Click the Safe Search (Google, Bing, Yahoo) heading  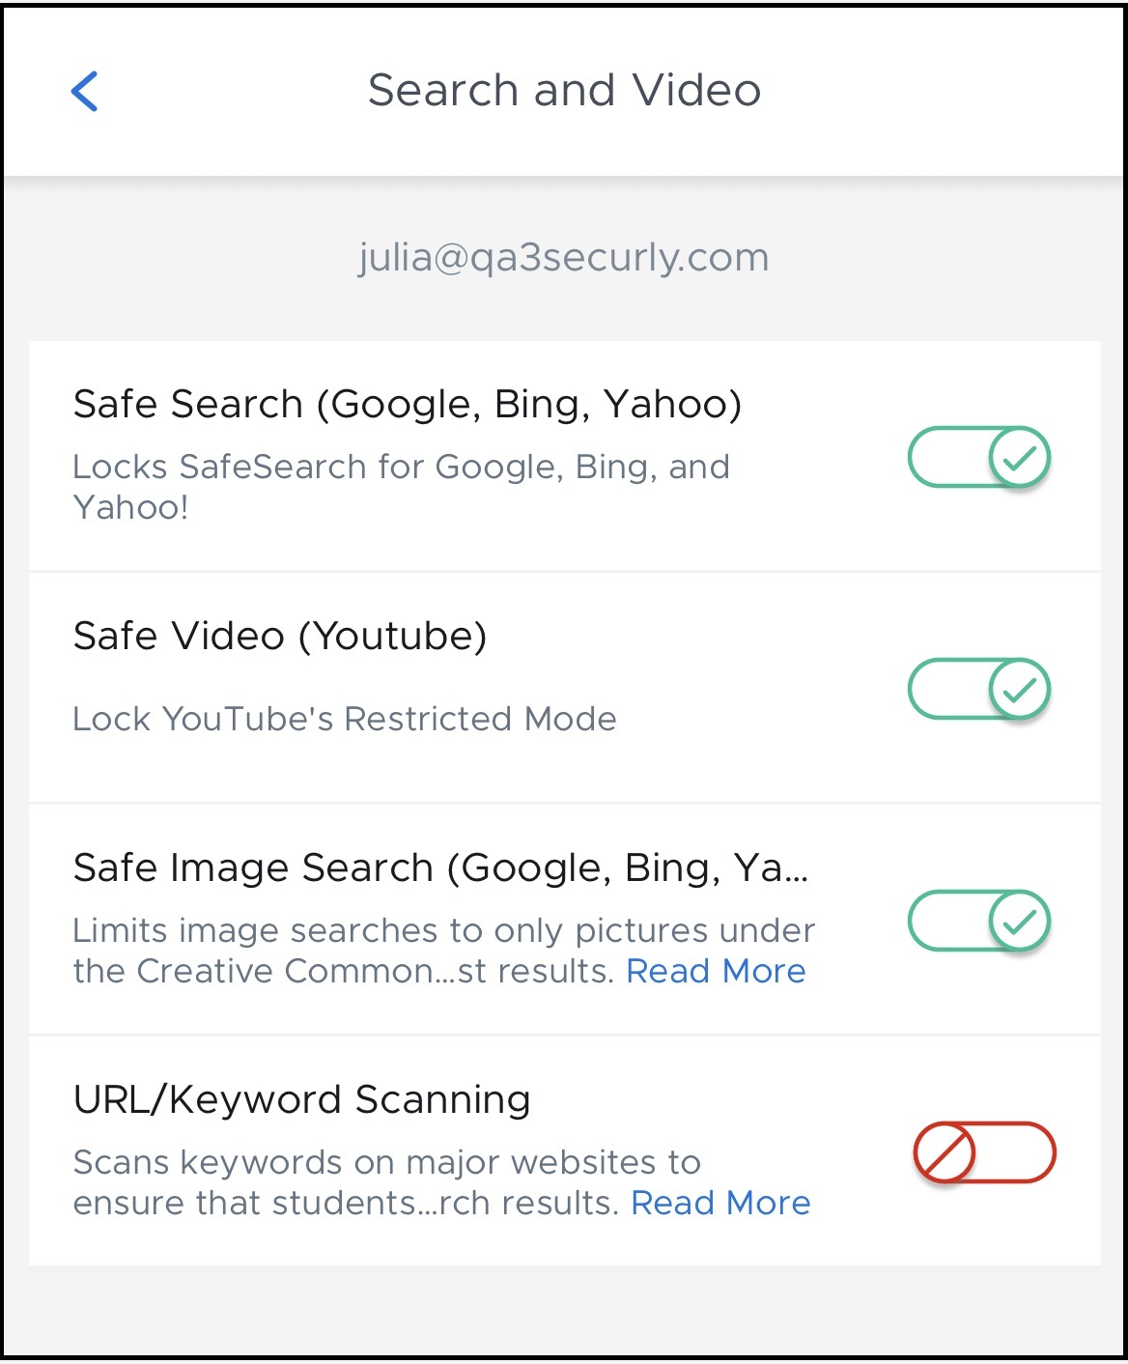[408, 404]
